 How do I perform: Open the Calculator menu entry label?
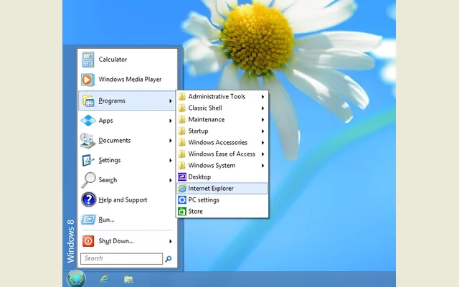113,60
